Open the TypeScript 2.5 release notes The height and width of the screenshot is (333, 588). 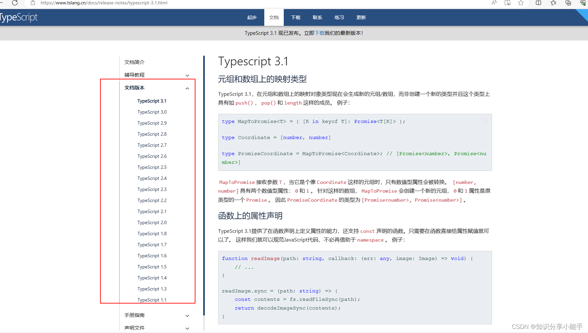click(152, 167)
